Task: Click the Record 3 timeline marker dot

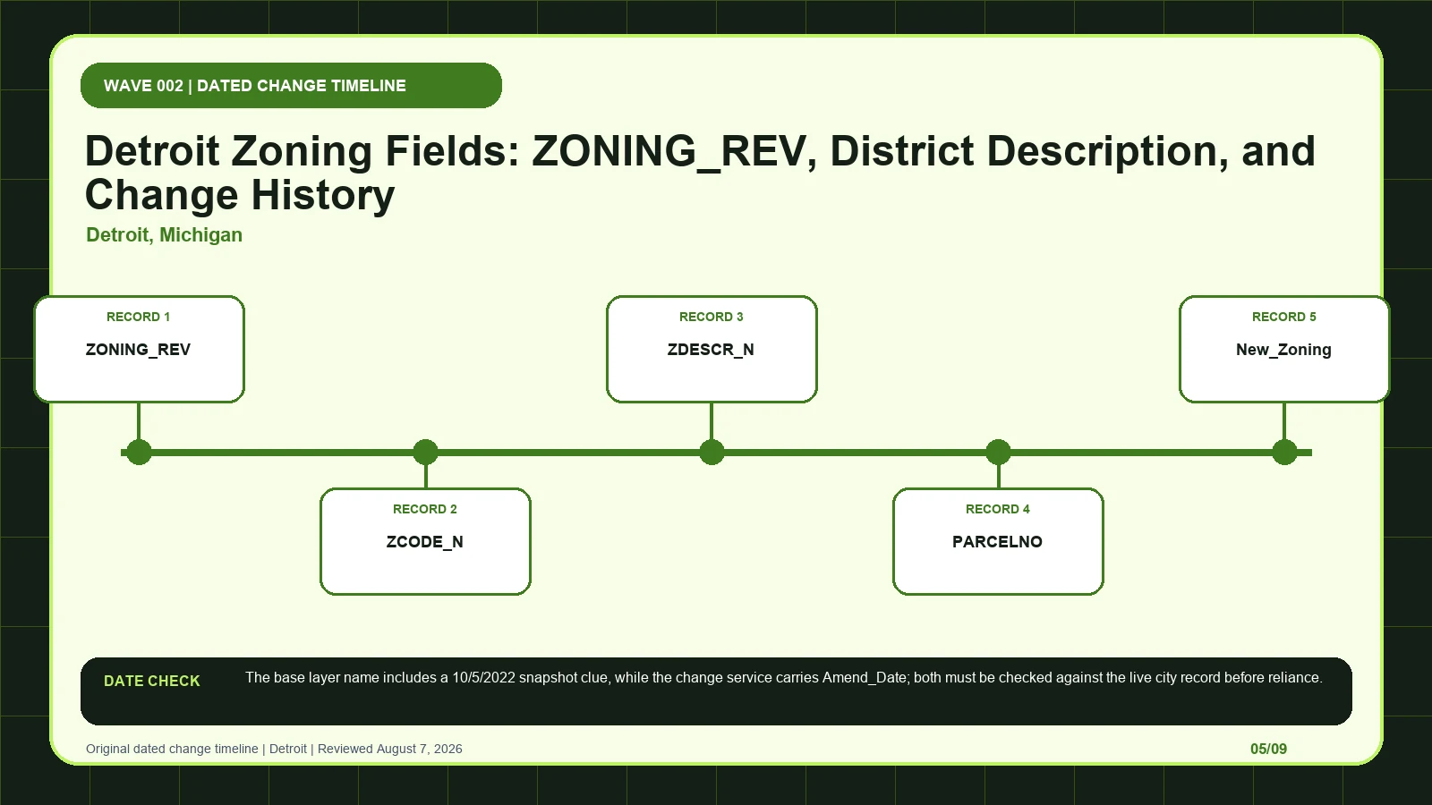Action: [712, 452]
